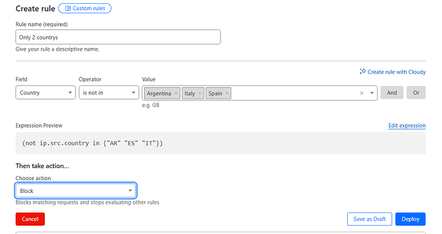Click the And condition button

(392, 92)
